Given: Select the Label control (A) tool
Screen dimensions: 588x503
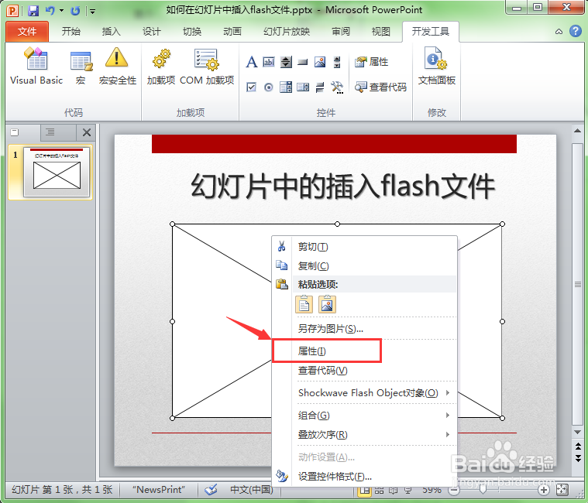Looking at the screenshot, I should point(251,62).
